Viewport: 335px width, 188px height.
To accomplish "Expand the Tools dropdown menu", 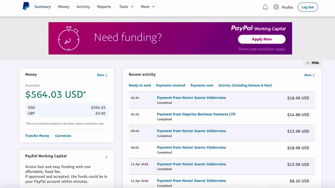I will click(x=126, y=7).
